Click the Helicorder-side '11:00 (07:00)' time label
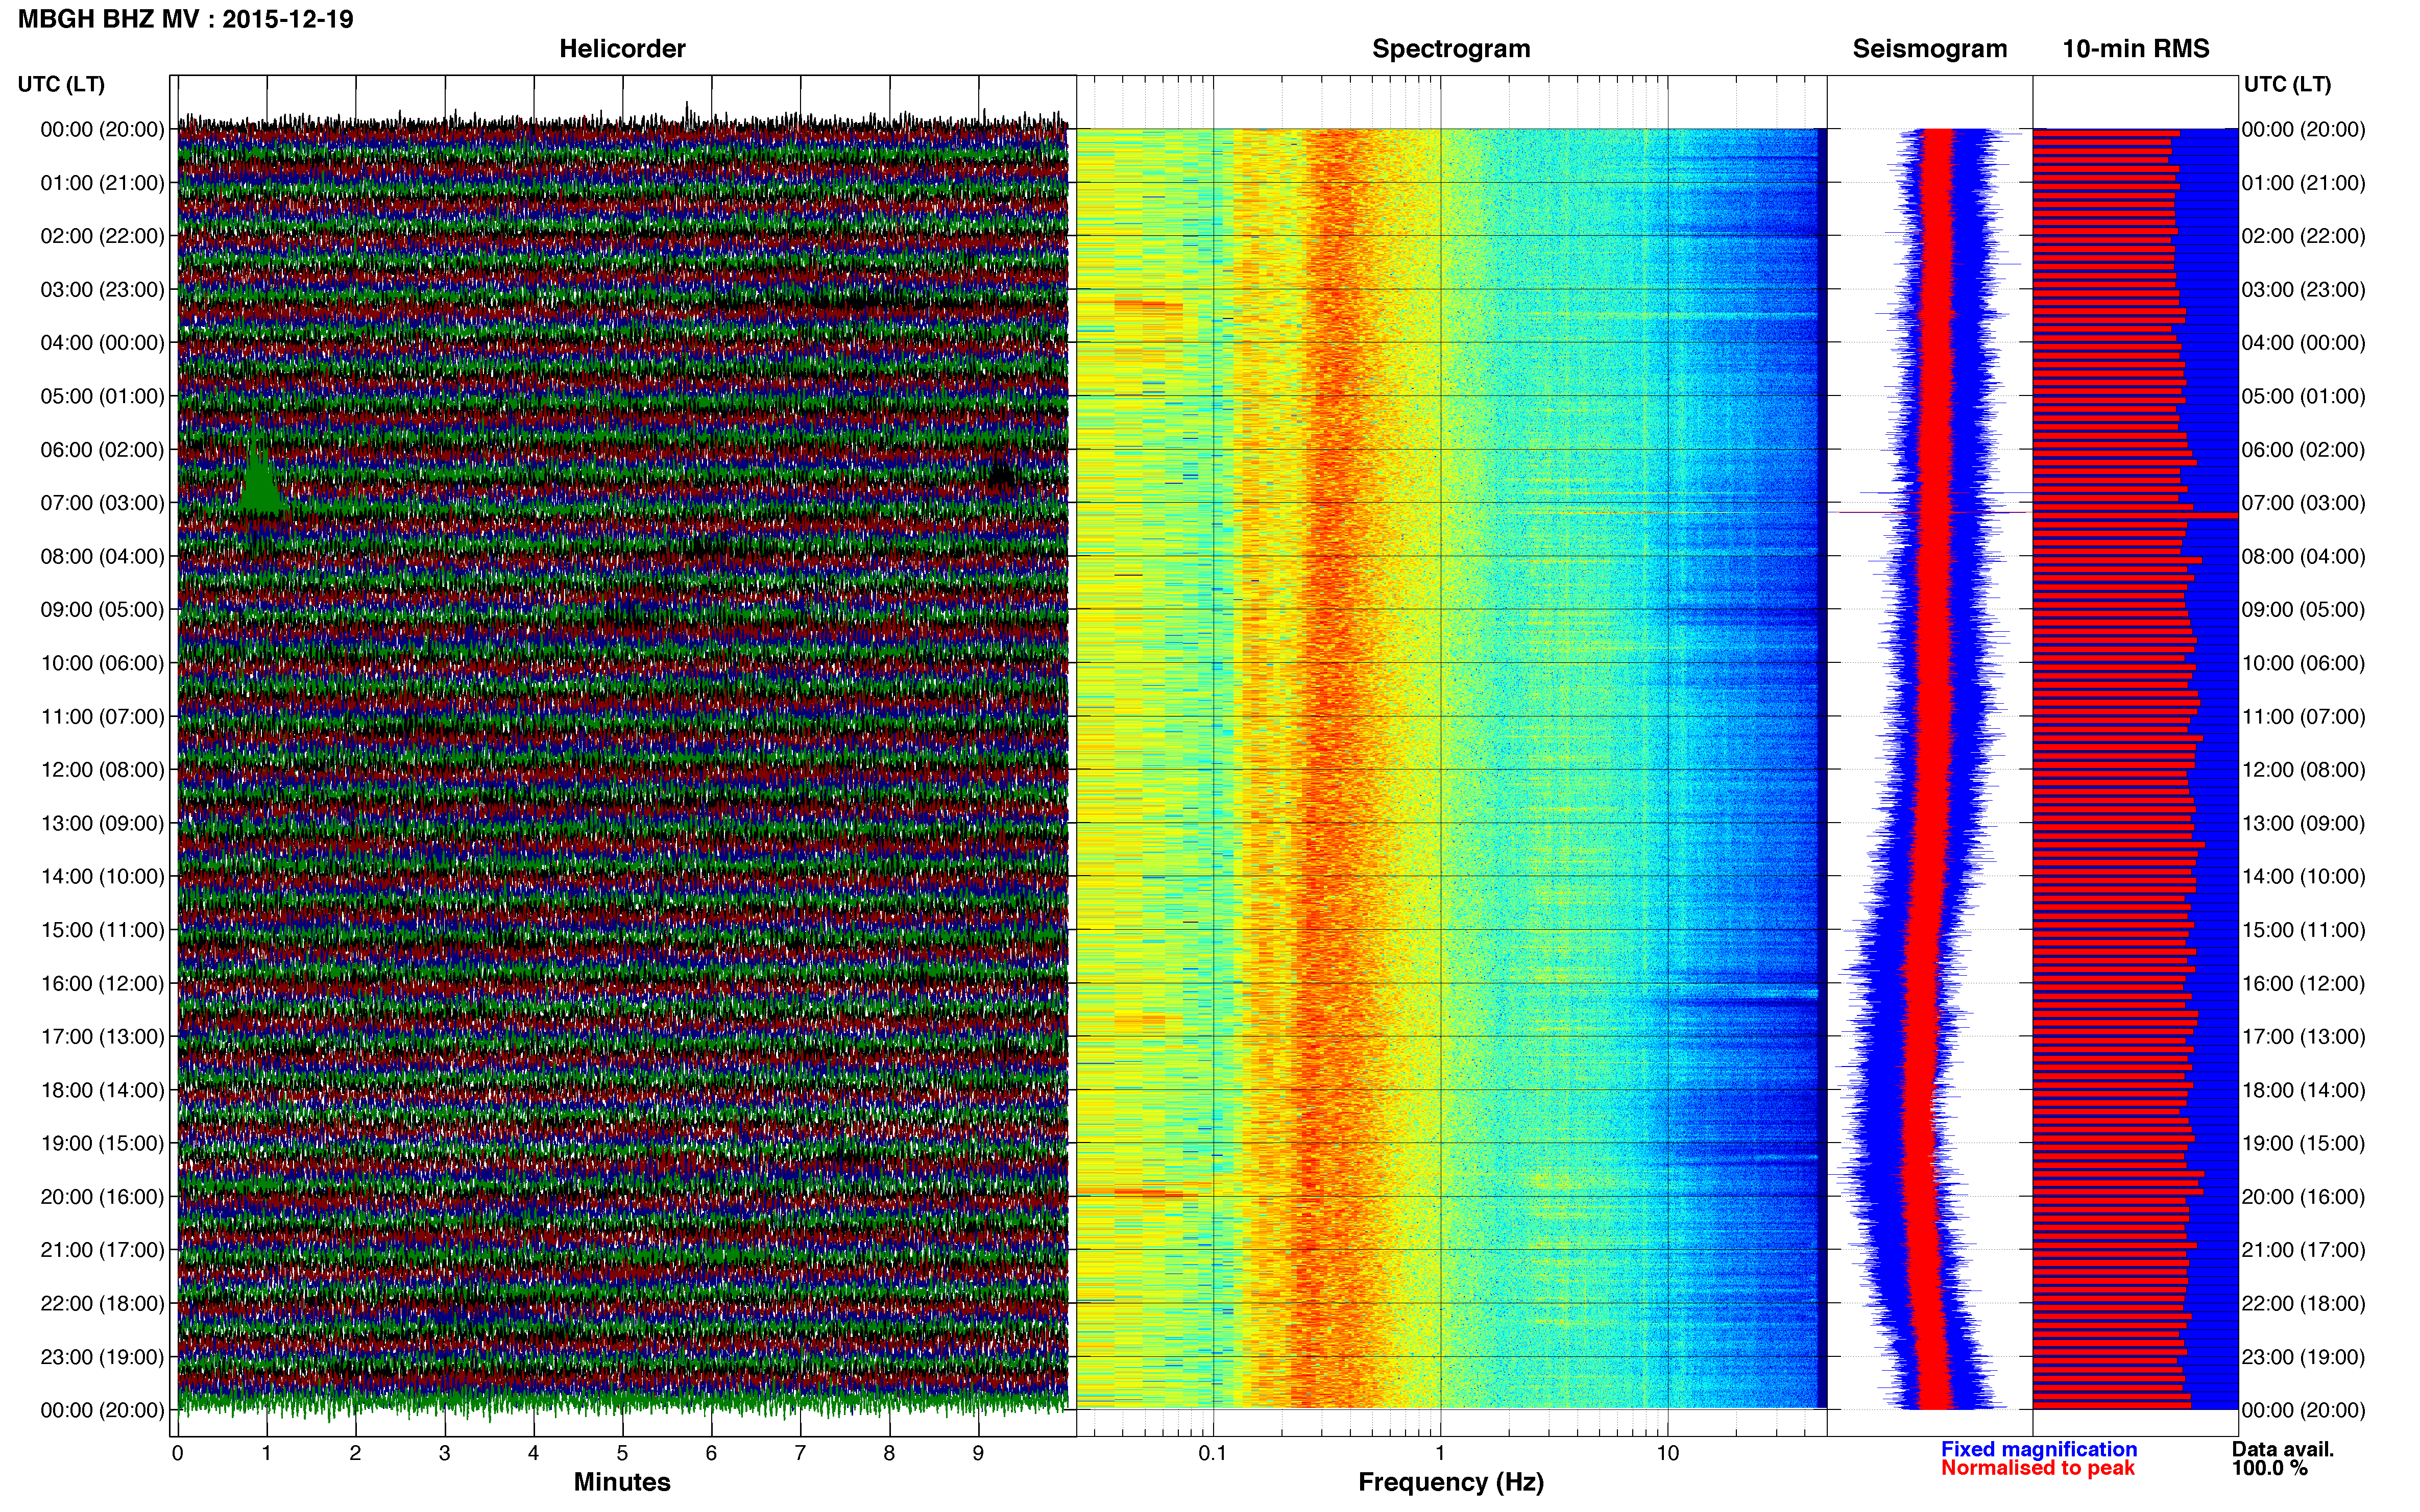This screenshot has width=2420, height=1512. tap(102, 717)
